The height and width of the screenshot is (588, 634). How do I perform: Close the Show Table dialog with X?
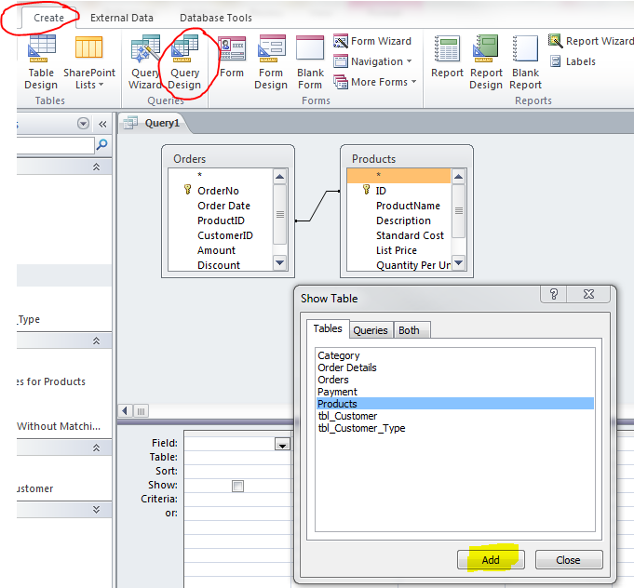(588, 294)
